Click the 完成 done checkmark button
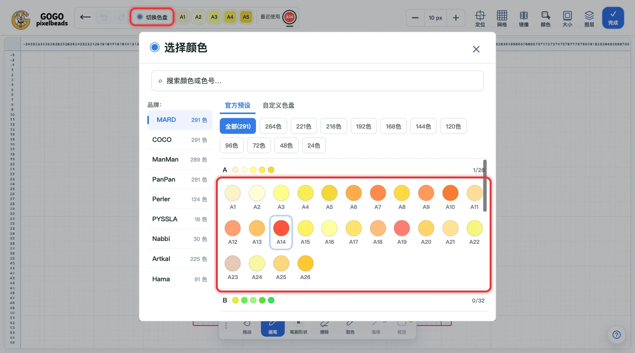 click(x=613, y=18)
